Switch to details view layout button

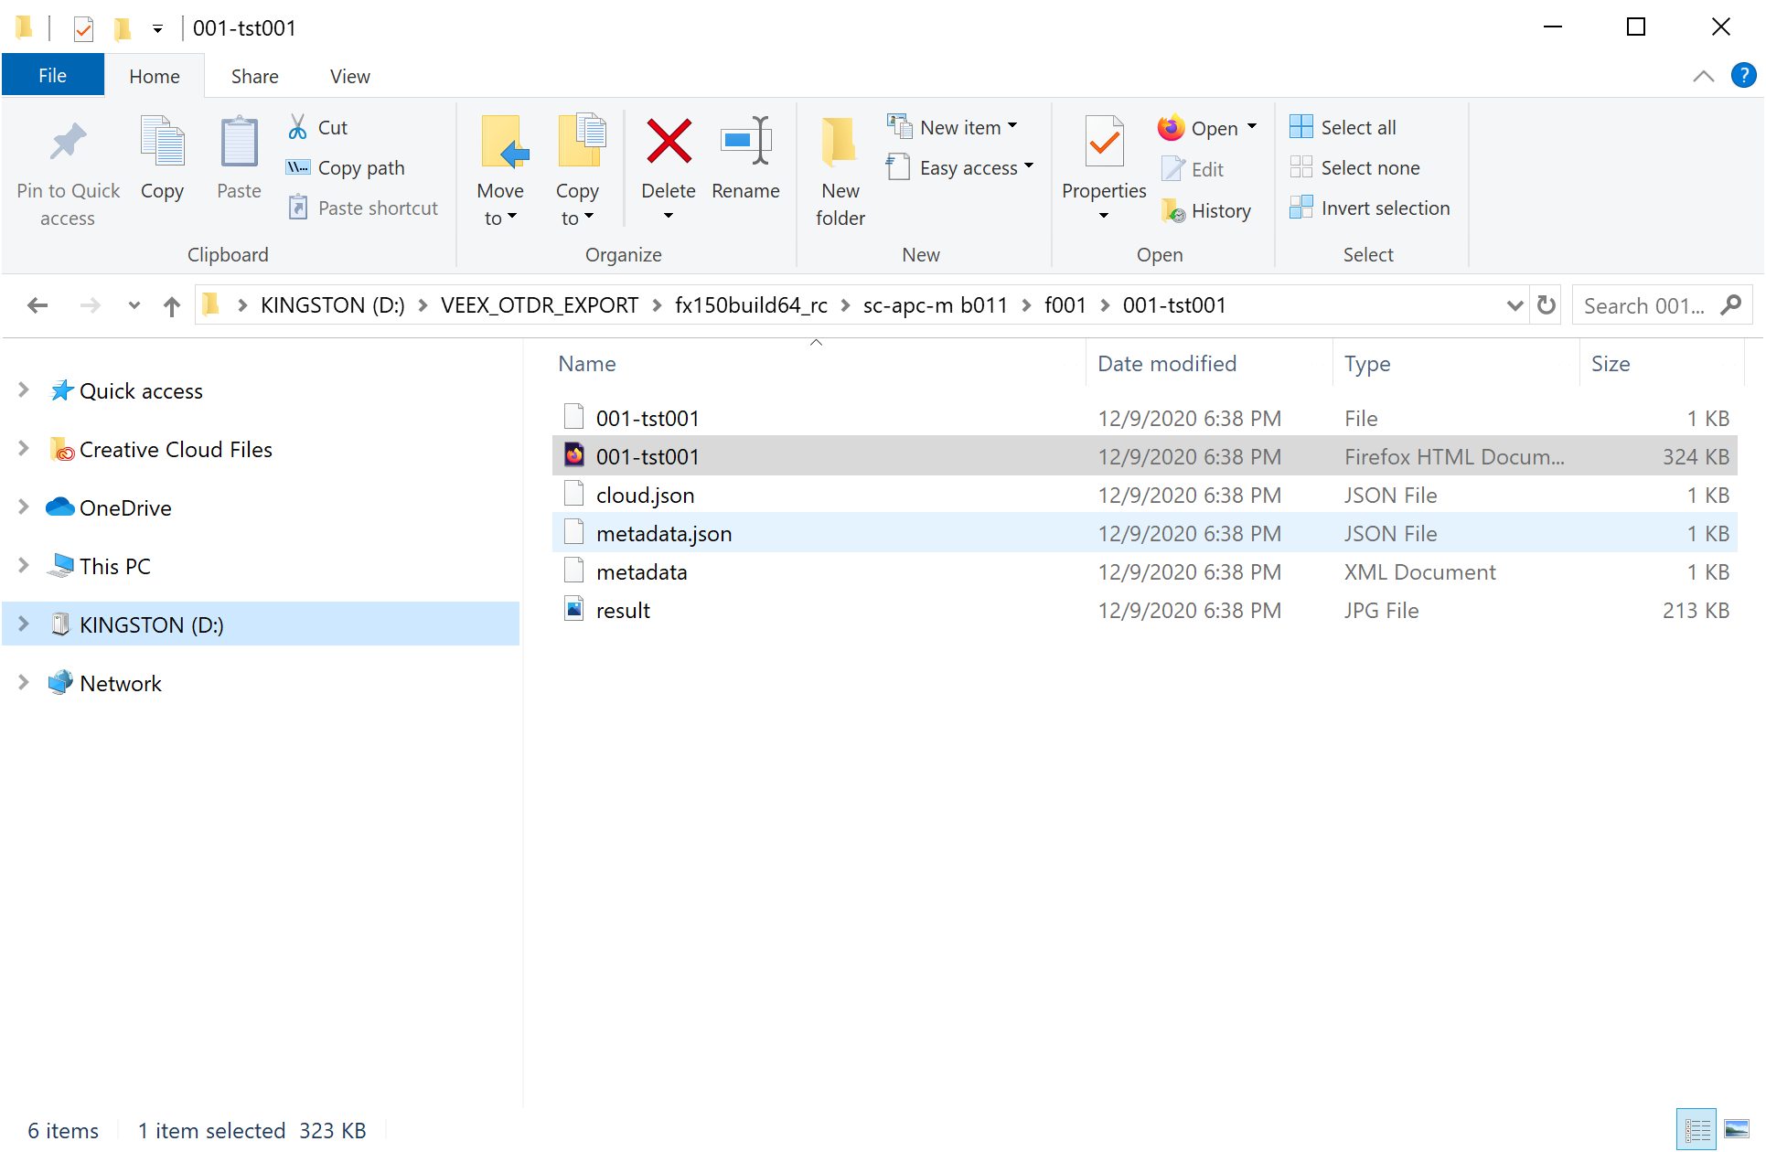click(1697, 1130)
